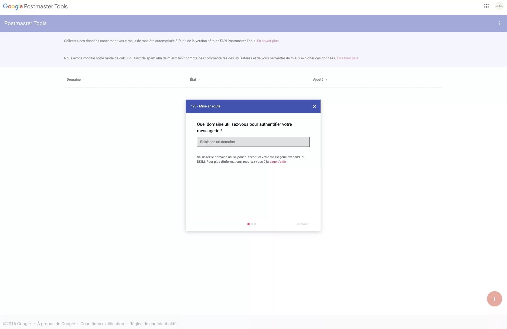Click the Saisissez un domaine input field
Screen dimensions: 507x329
(253, 142)
